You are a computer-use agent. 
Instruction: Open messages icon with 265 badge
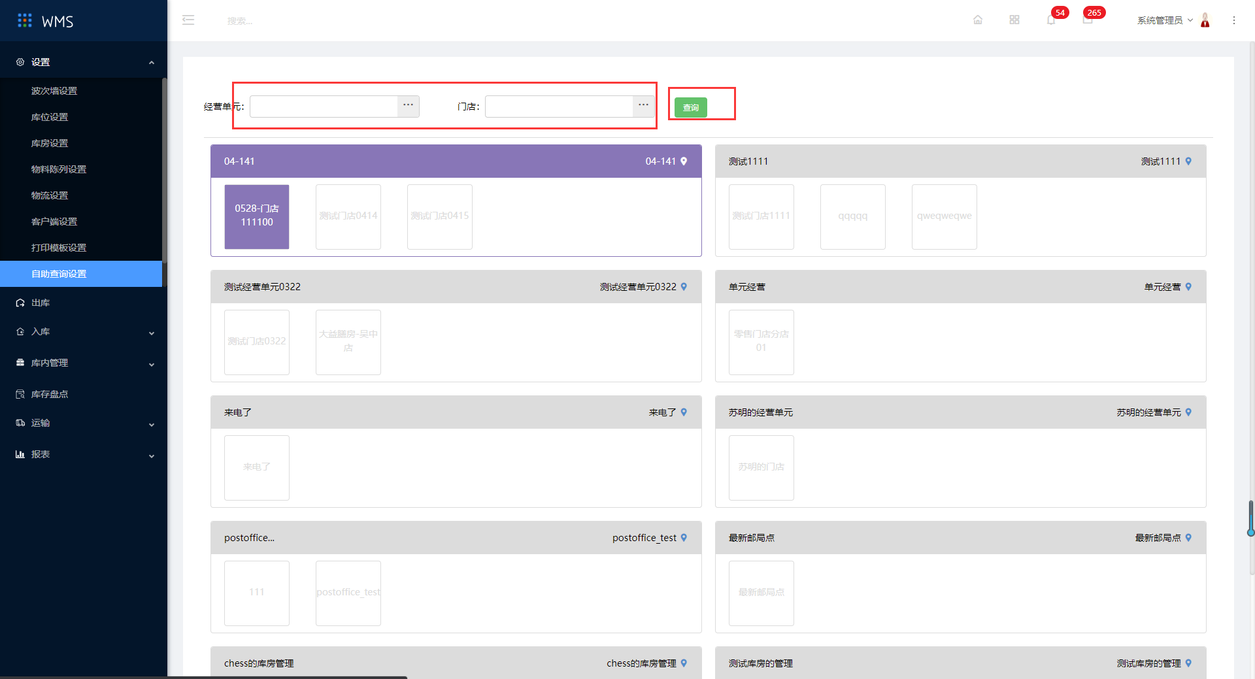(1088, 20)
